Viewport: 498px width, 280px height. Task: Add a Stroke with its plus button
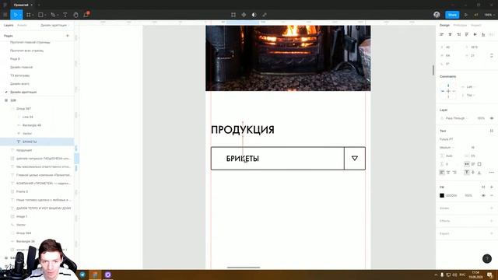[x=492, y=208]
